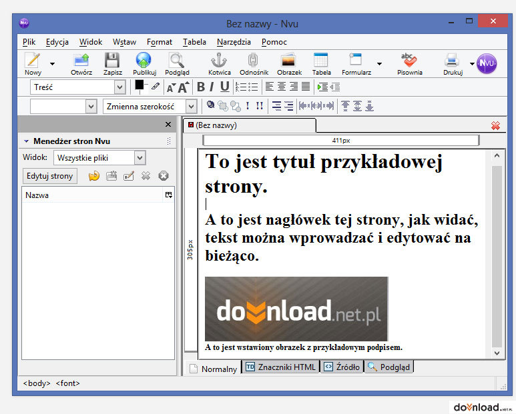Open the Narzędzia menu

(x=234, y=42)
